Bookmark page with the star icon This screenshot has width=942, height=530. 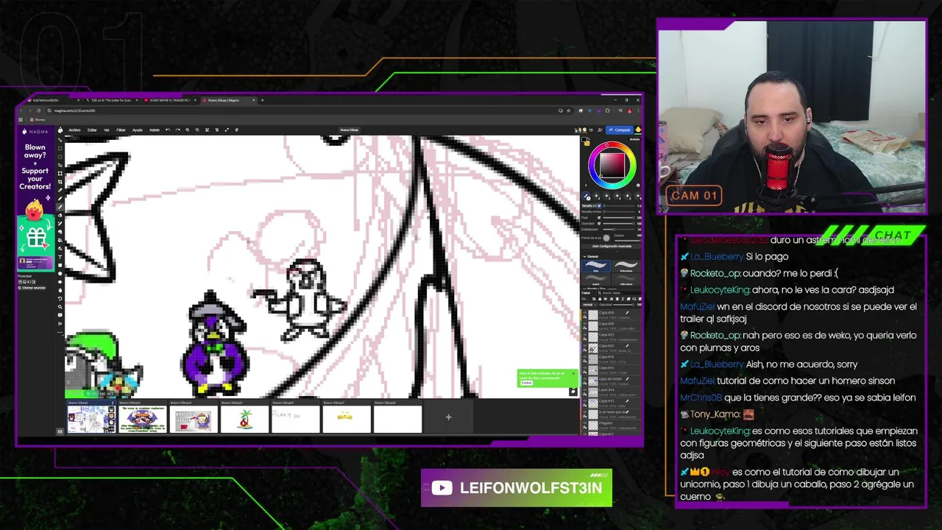pyautogui.click(x=568, y=110)
